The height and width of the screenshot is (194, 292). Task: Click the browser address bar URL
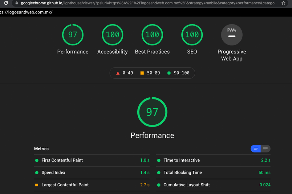coord(148,3)
